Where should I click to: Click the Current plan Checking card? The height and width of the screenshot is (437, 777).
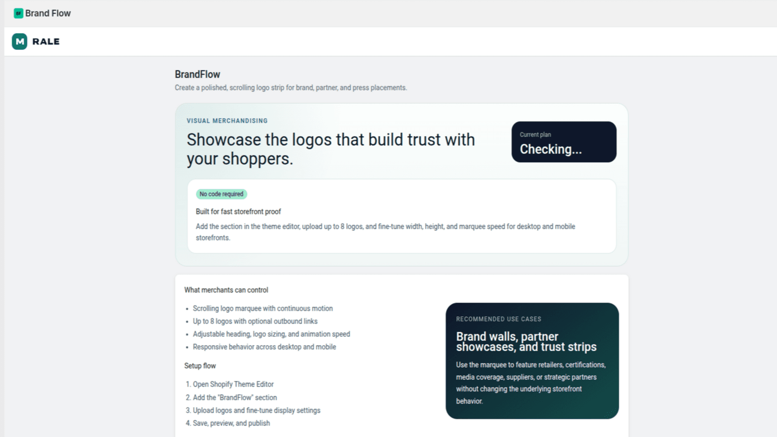click(564, 142)
